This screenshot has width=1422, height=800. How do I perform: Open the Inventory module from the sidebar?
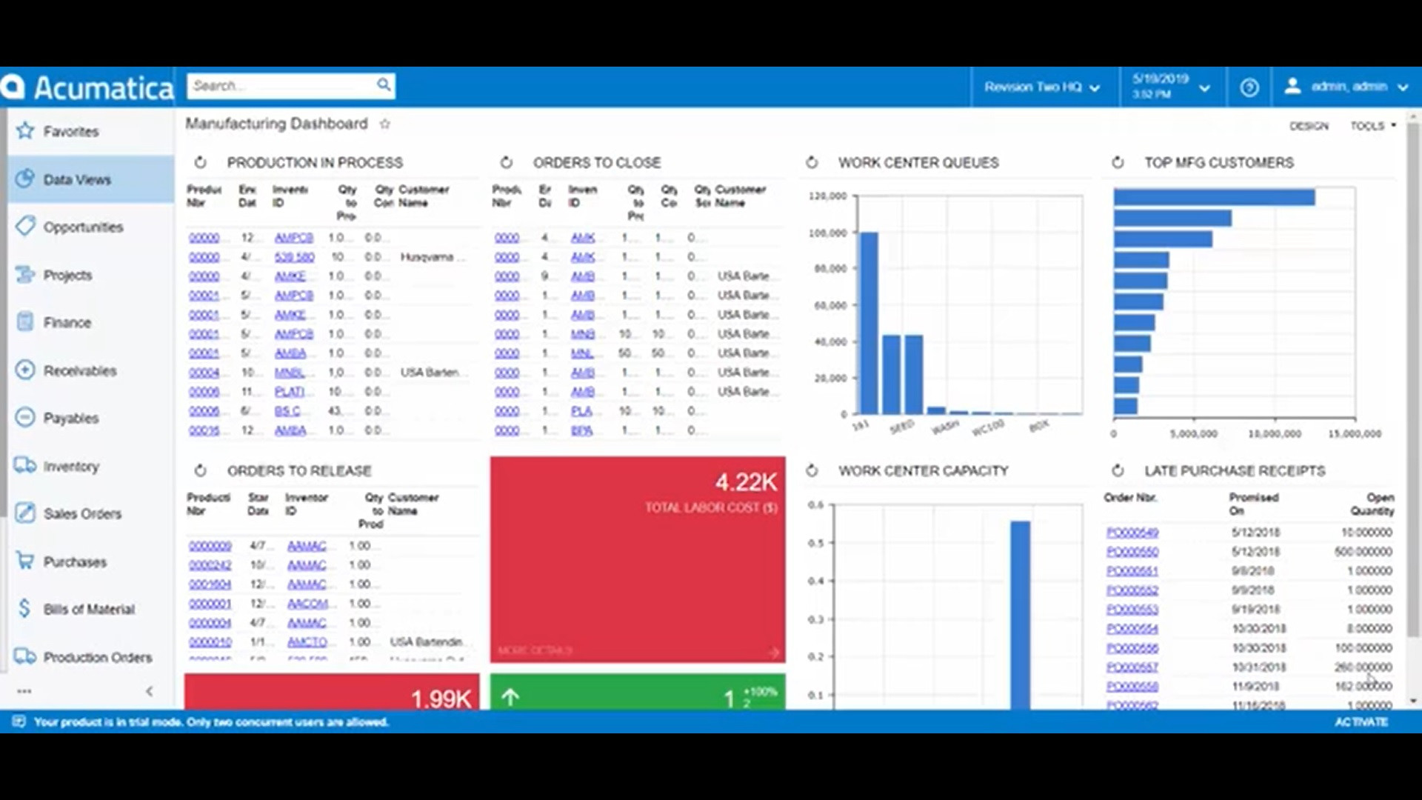[71, 466]
